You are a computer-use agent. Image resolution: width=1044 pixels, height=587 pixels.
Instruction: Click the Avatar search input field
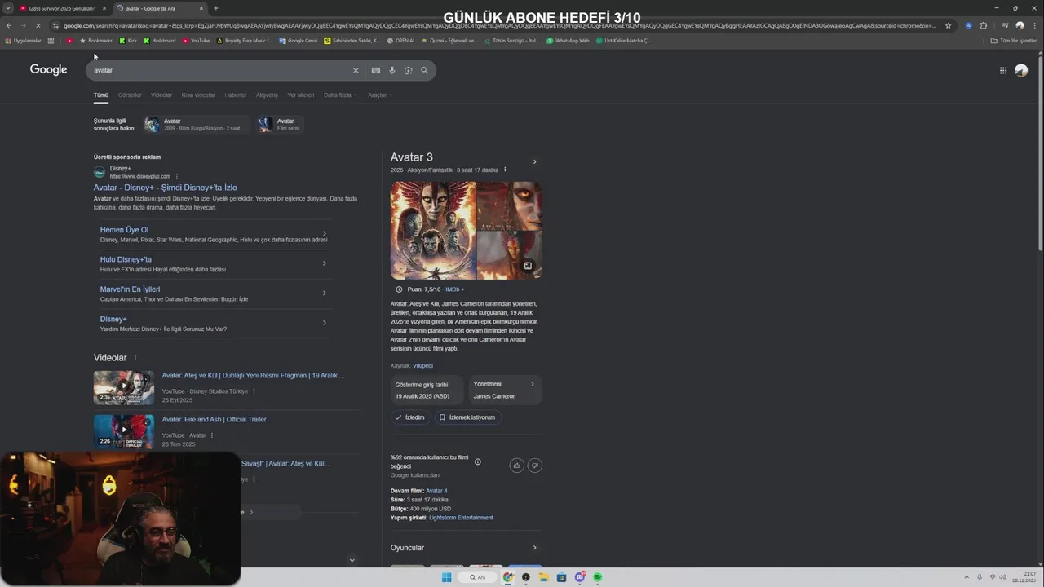point(220,70)
